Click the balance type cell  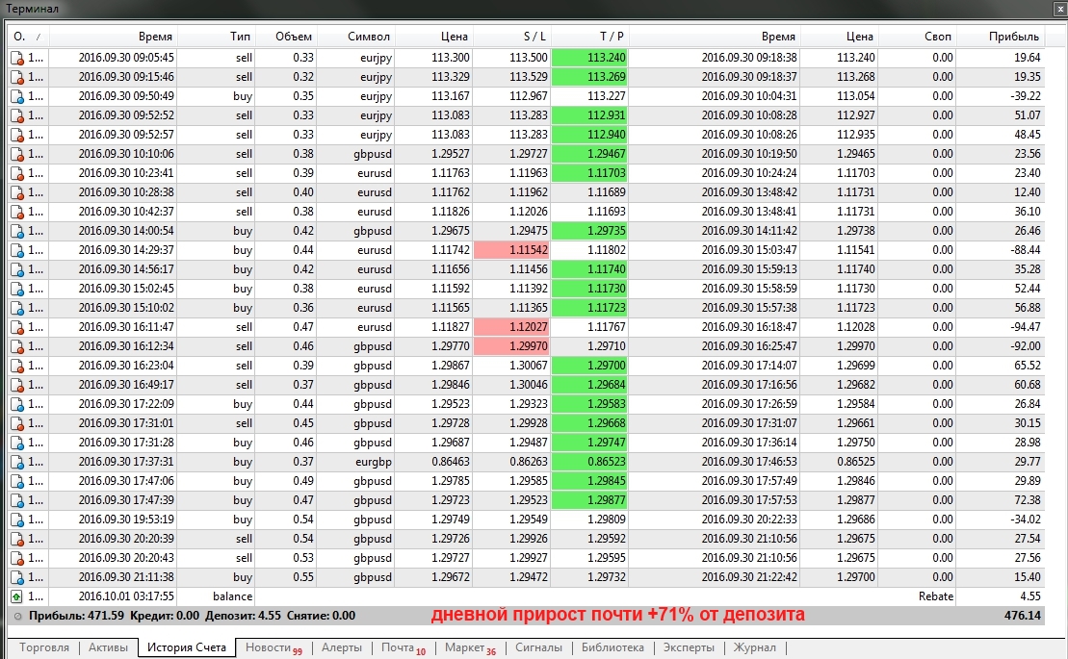click(x=232, y=596)
